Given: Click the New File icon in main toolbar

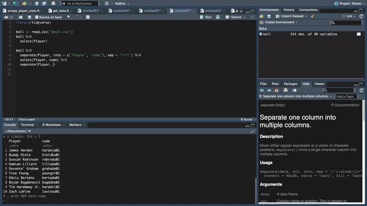Looking at the screenshot, I should pyautogui.click(x=4, y=3).
